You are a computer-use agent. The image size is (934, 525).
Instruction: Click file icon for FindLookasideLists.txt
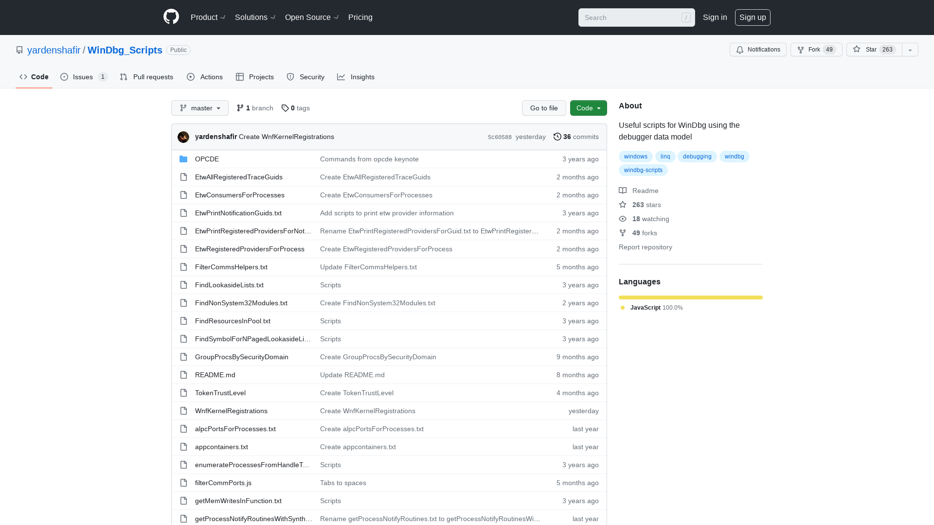[x=183, y=285]
